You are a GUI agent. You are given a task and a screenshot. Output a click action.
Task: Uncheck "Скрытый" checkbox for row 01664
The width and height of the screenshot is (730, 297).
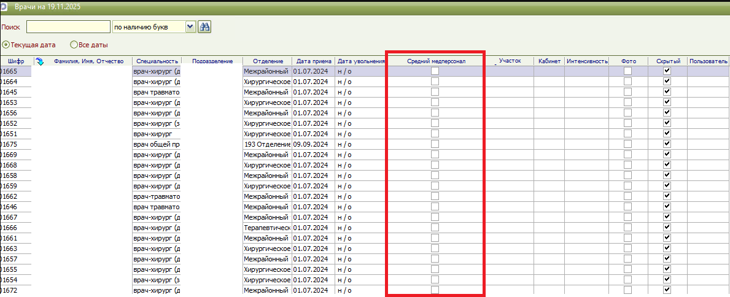pos(667,82)
